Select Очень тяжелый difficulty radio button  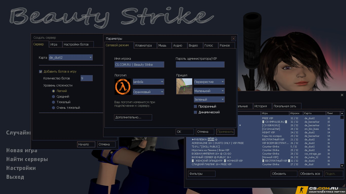(53, 108)
